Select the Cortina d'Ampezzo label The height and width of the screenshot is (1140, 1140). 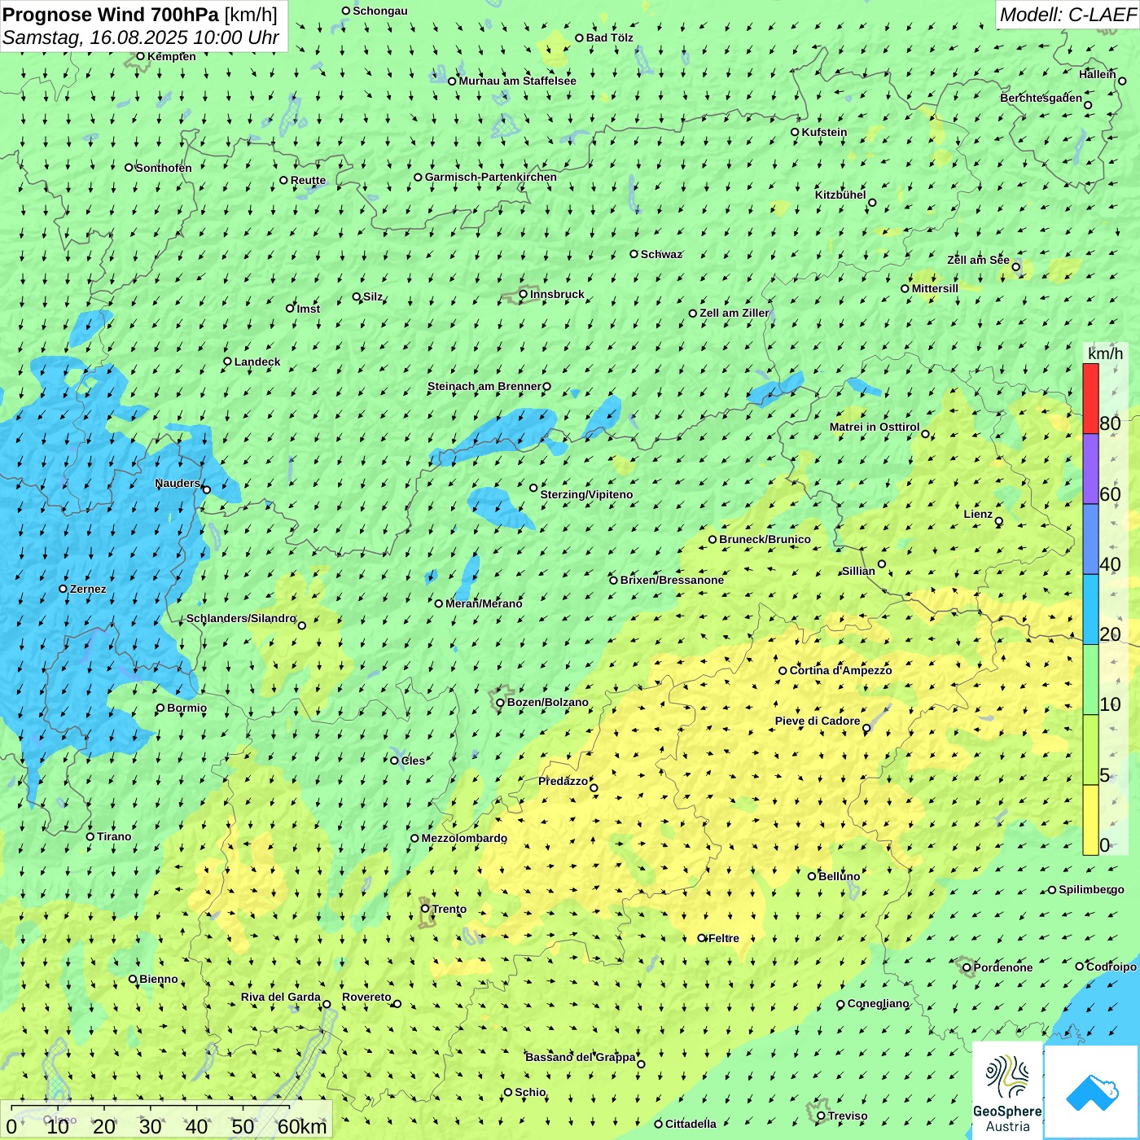click(840, 670)
